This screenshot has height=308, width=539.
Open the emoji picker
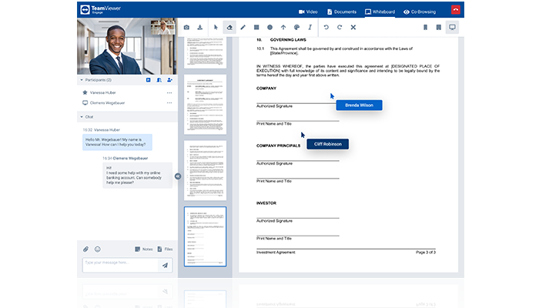(x=98, y=249)
